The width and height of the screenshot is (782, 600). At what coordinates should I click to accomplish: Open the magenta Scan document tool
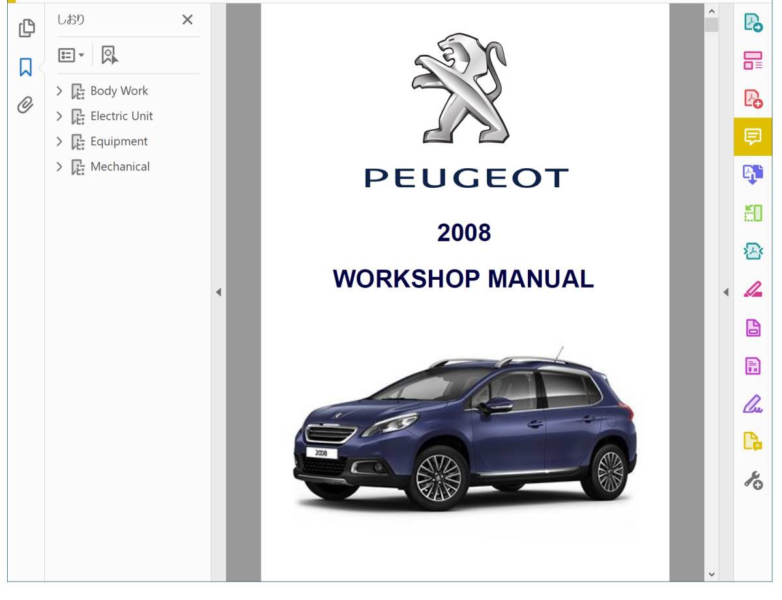pos(753,327)
